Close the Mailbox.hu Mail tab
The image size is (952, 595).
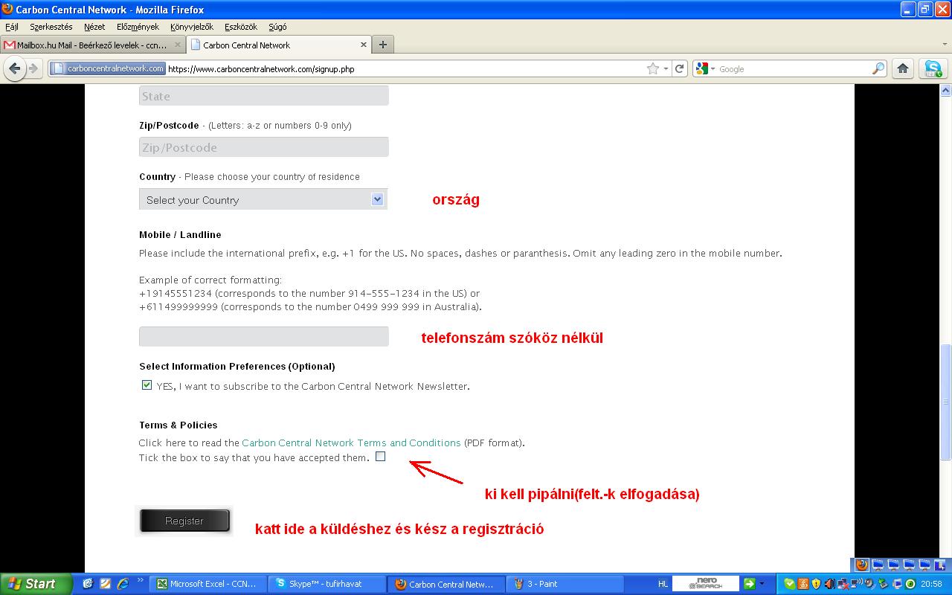178,45
